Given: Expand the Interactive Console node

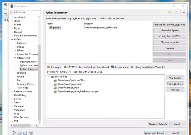Looking at the screenshot, I should click(x=15, y=54).
